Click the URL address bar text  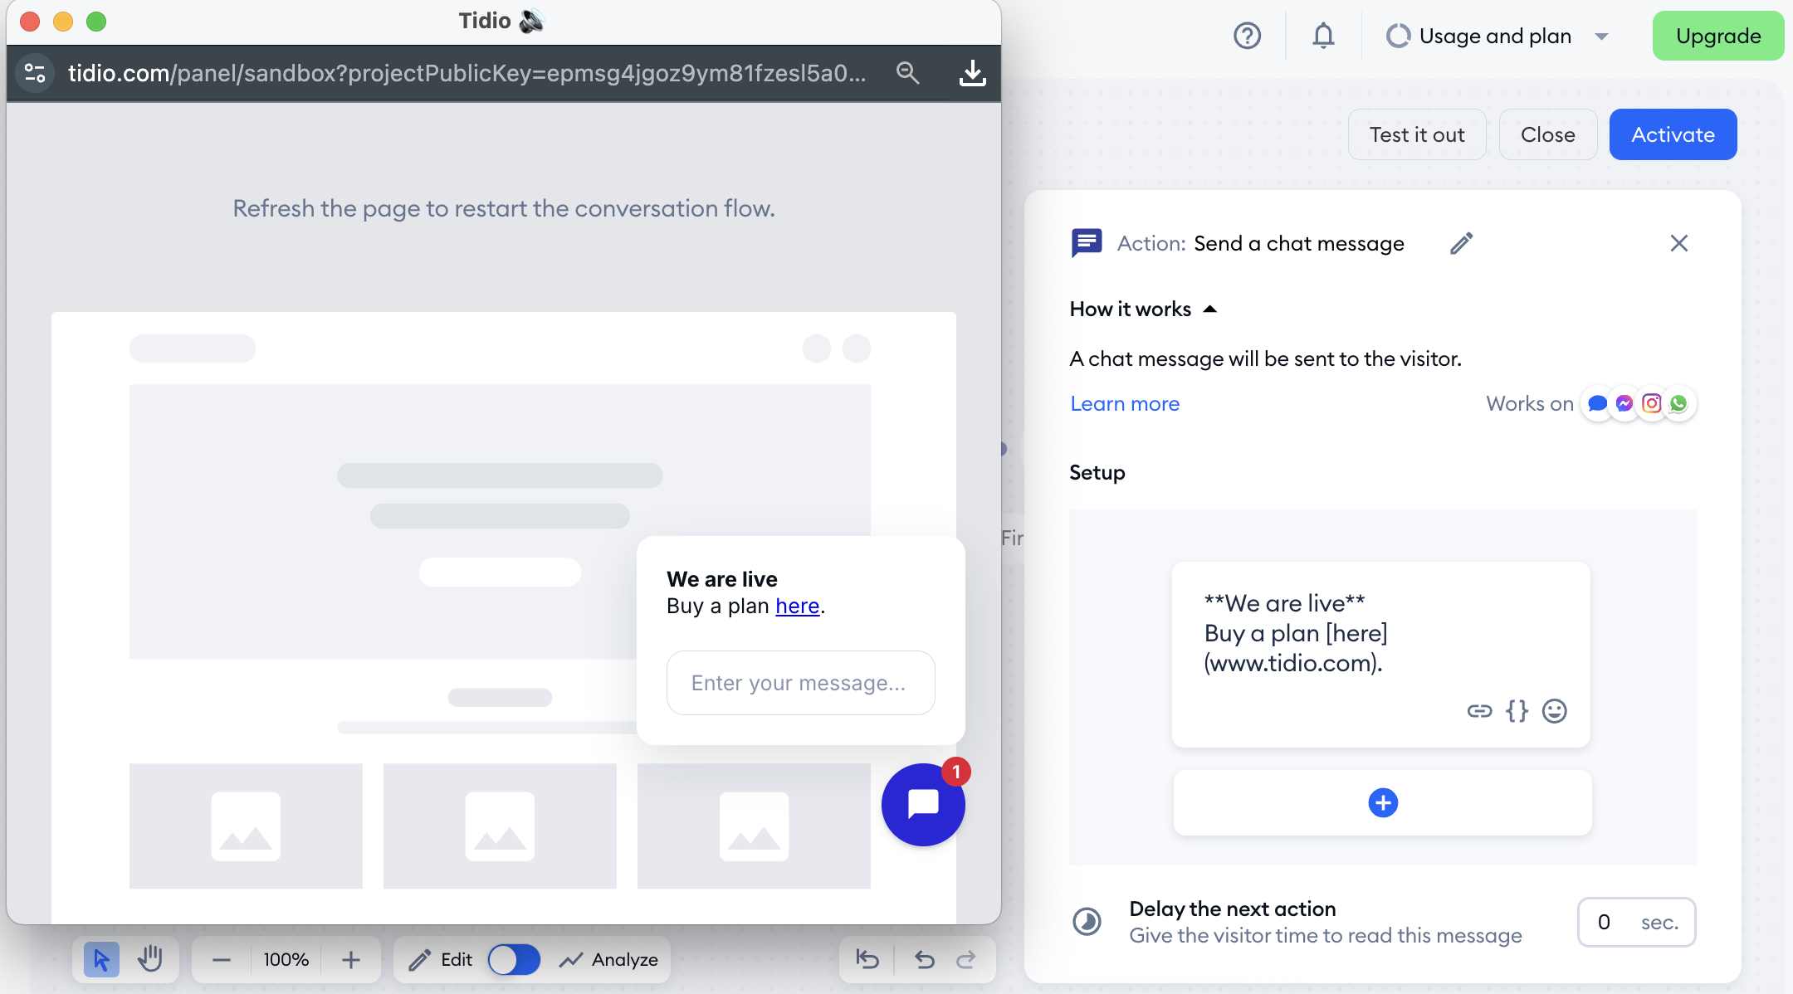[x=467, y=73]
